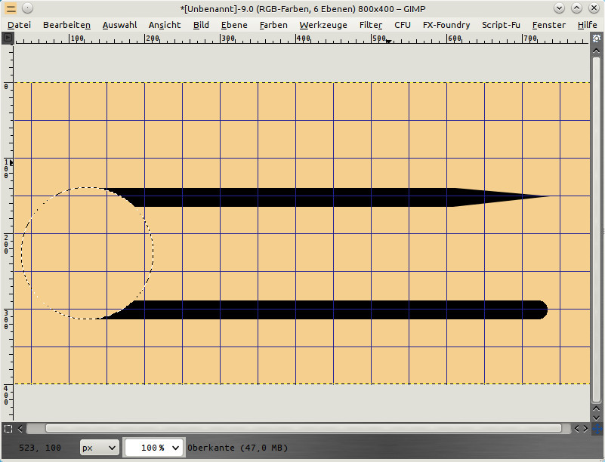This screenshot has height=462, width=605.
Task: Minimize the GIMP window
Action: [560, 8]
